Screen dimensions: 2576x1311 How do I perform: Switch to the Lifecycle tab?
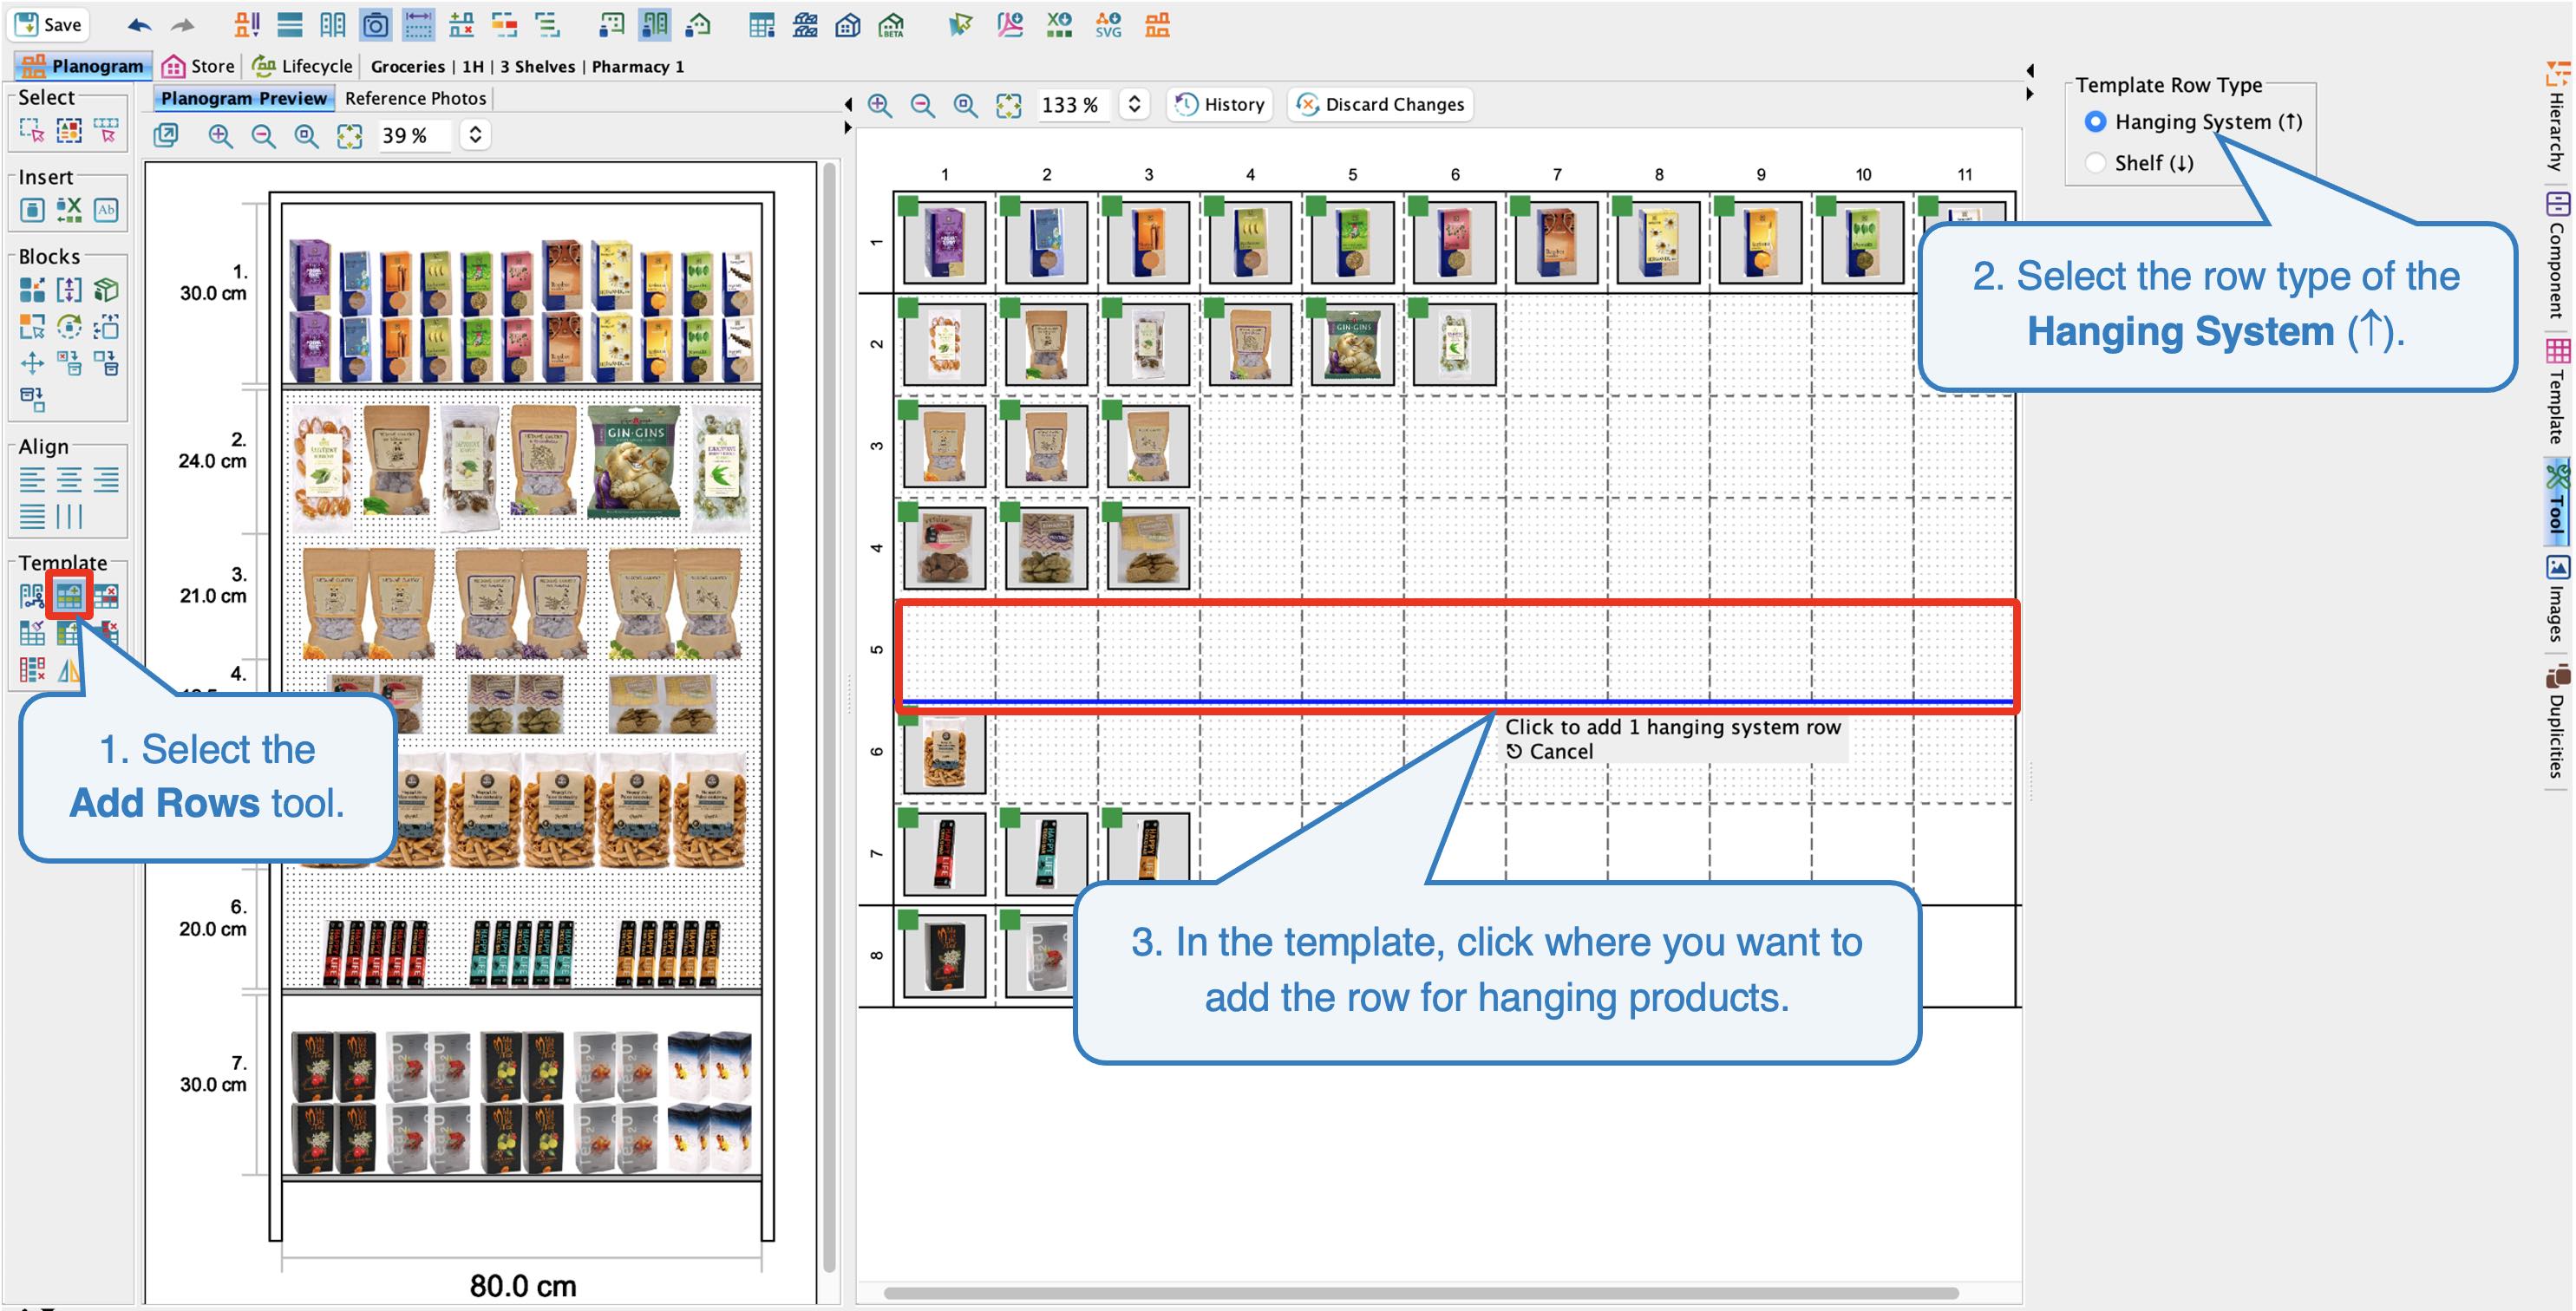[302, 66]
